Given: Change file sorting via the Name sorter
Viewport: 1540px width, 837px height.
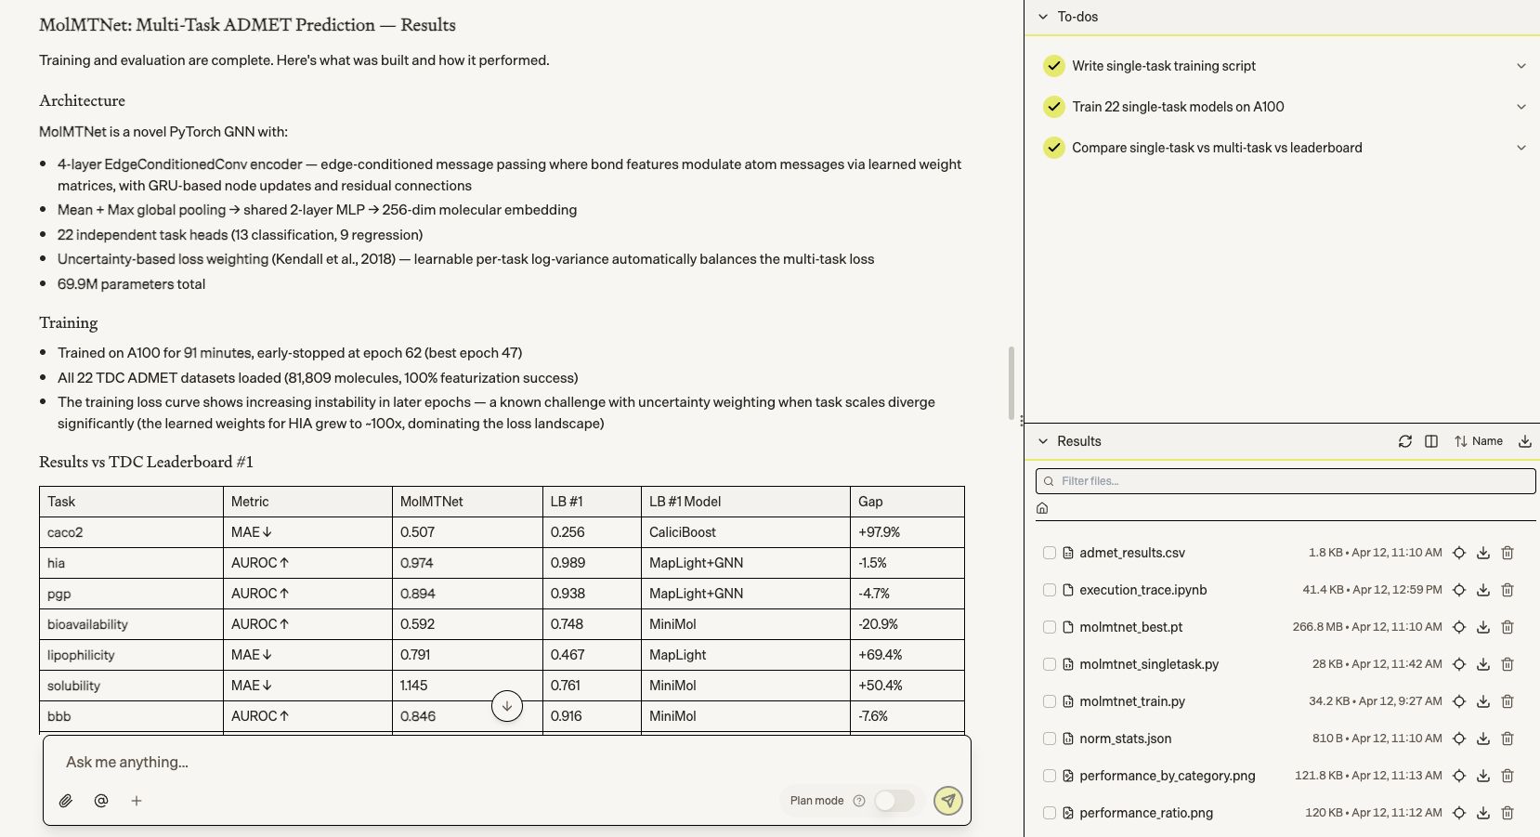Looking at the screenshot, I should (x=1479, y=441).
